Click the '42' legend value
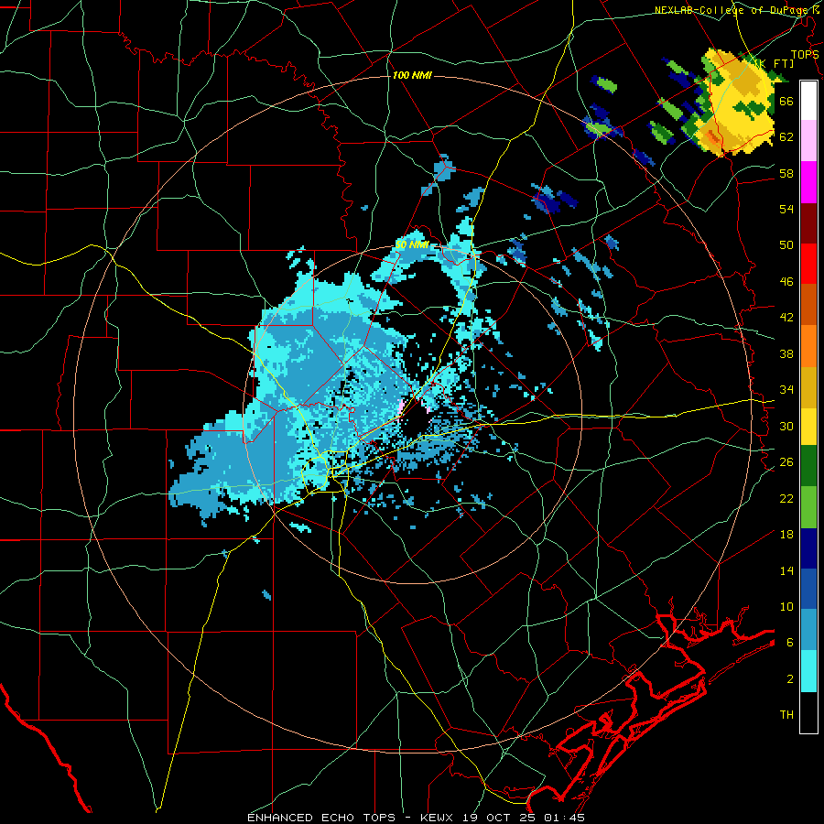Image resolution: width=824 pixels, height=824 pixels. point(786,318)
